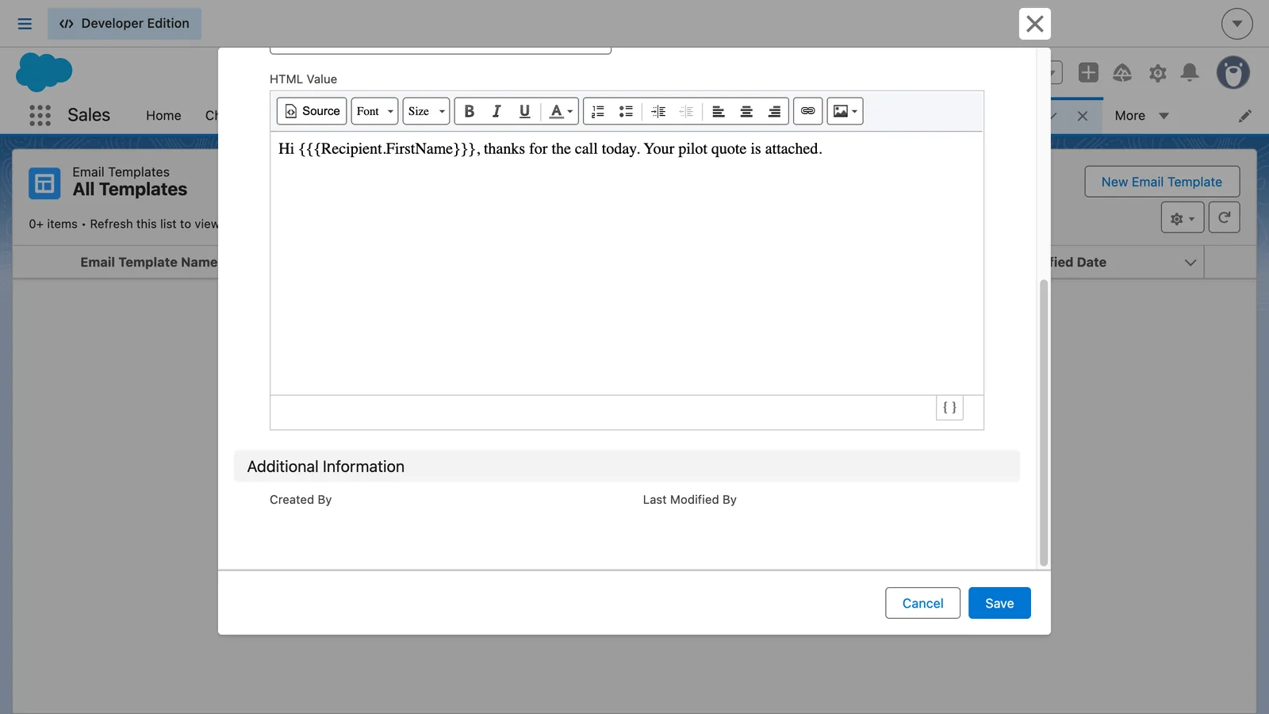Insert merge field braces button
1269x714 pixels.
pos(949,407)
